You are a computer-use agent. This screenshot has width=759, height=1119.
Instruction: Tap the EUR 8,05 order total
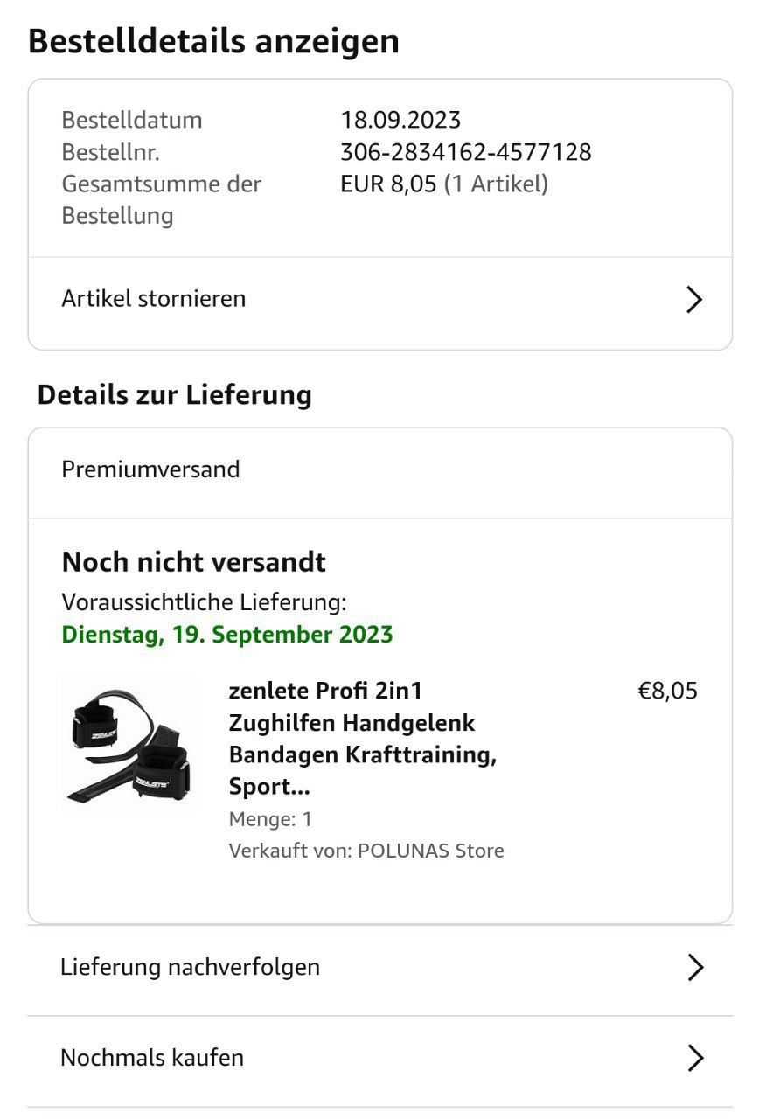(x=388, y=184)
